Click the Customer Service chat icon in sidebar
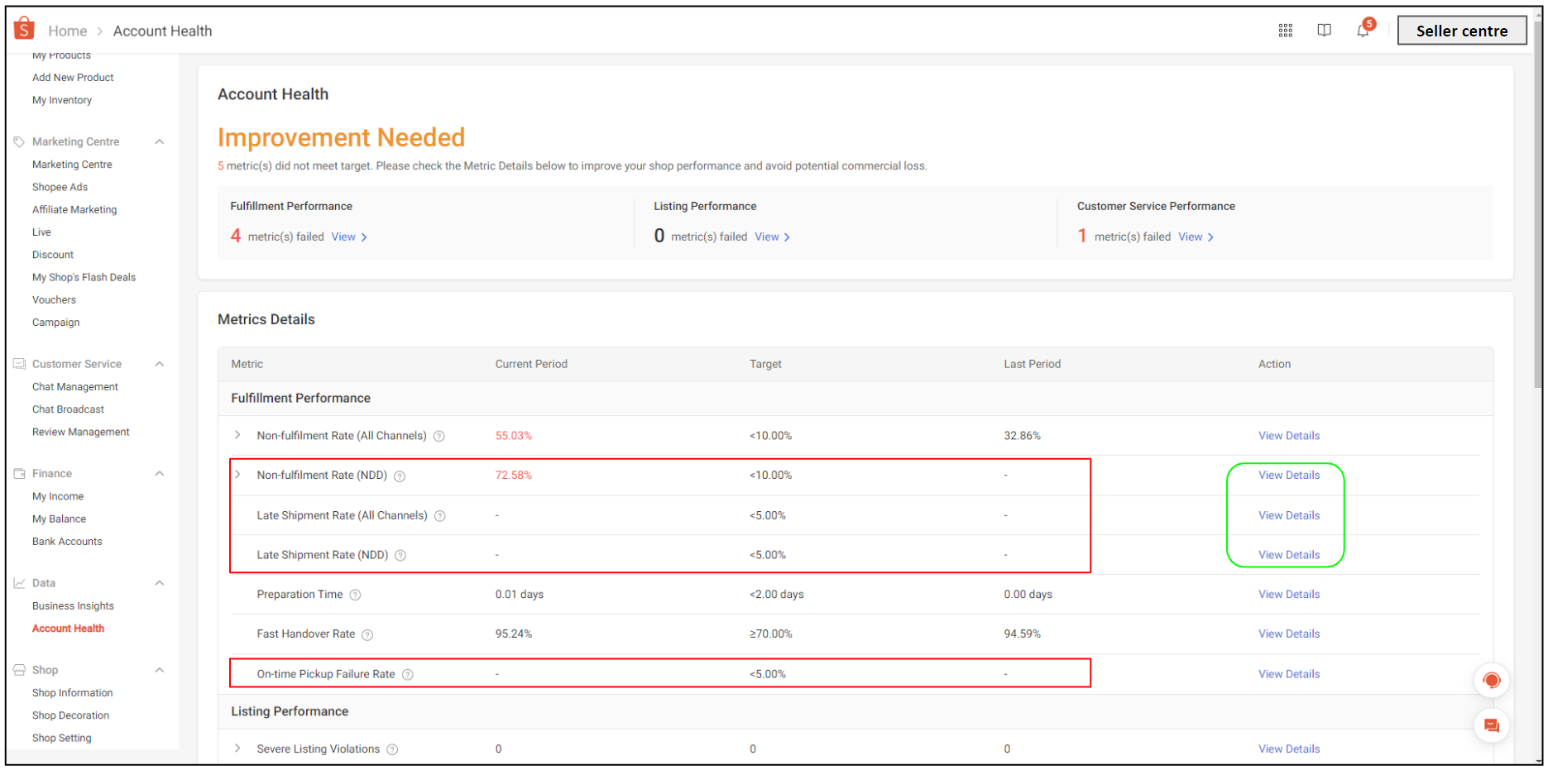The width and height of the screenshot is (1548, 770). 19,363
